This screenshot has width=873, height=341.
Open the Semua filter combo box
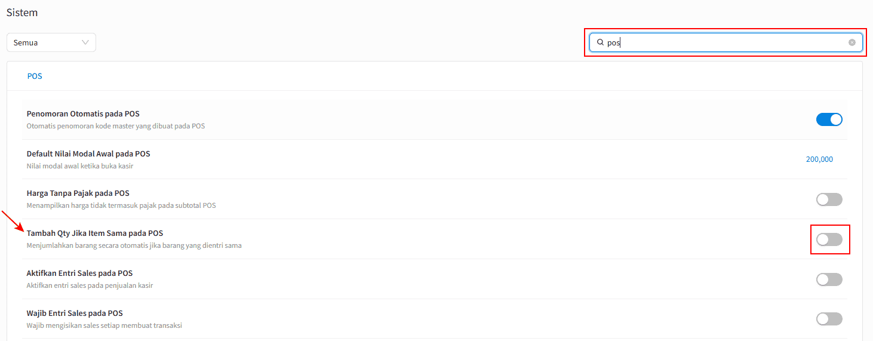click(51, 42)
